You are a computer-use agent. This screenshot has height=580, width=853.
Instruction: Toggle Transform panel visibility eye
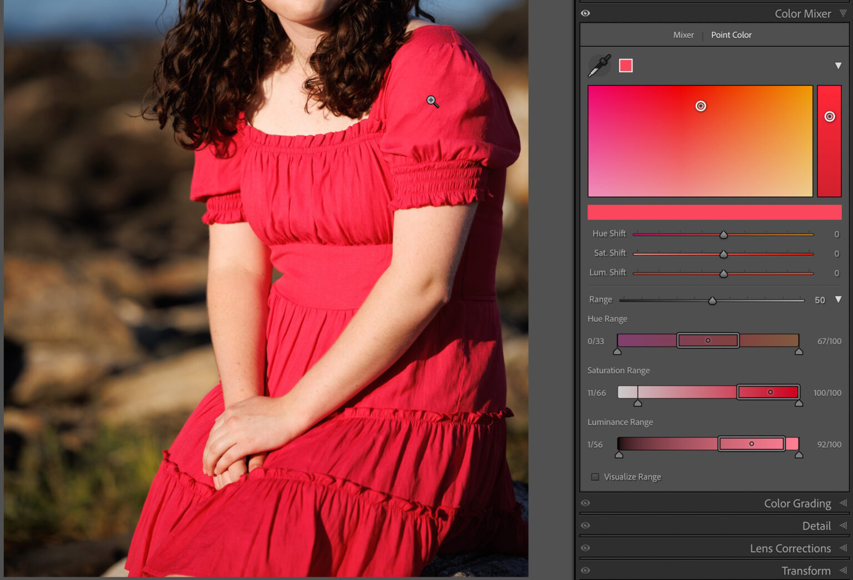(585, 571)
